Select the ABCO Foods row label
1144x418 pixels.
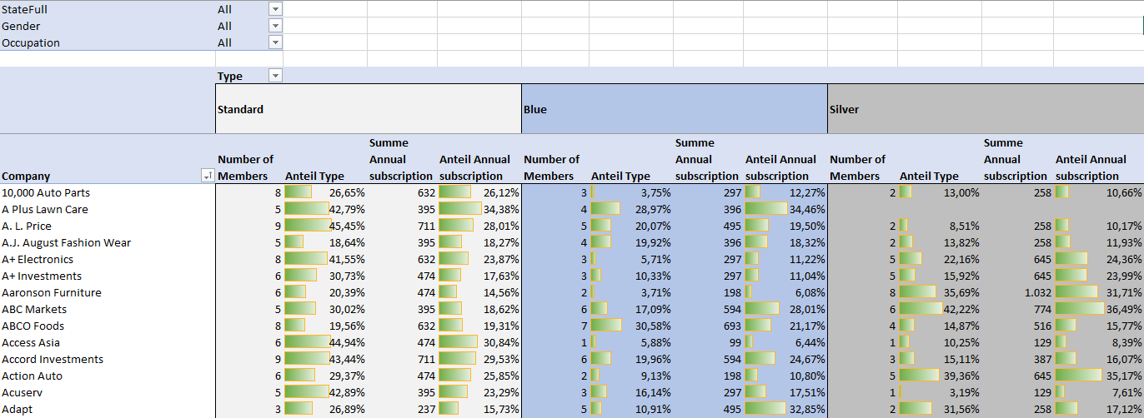click(x=108, y=326)
